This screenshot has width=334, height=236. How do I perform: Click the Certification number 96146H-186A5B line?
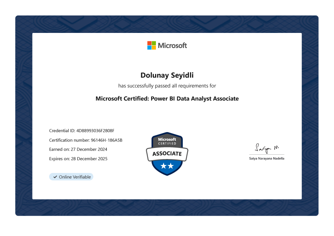pyautogui.click(x=86, y=140)
